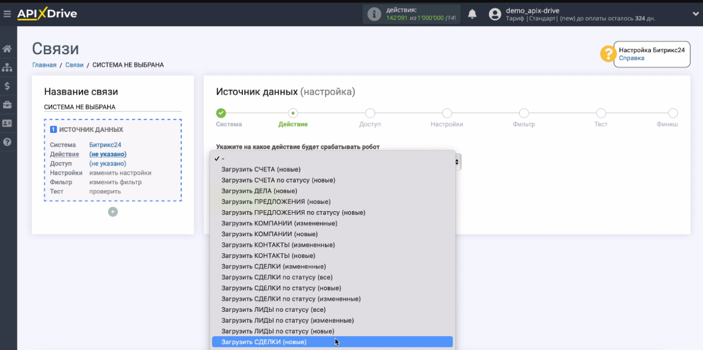
Task: Select Загрузить ЛИДЫ по статусу (все)
Action: click(x=332, y=310)
